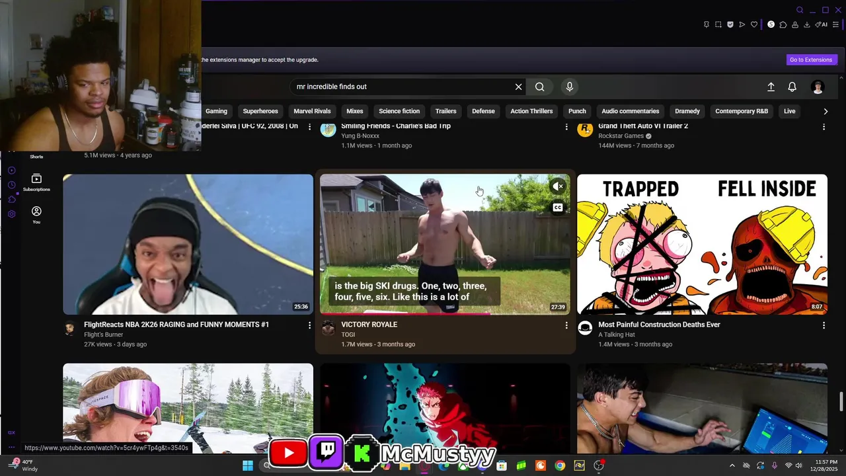Open the A Talking Hat channel avatar
The image size is (846, 476).
click(x=585, y=328)
